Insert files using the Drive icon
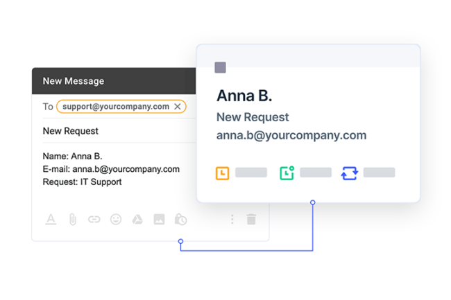This screenshot has height=300, width=451. [137, 220]
